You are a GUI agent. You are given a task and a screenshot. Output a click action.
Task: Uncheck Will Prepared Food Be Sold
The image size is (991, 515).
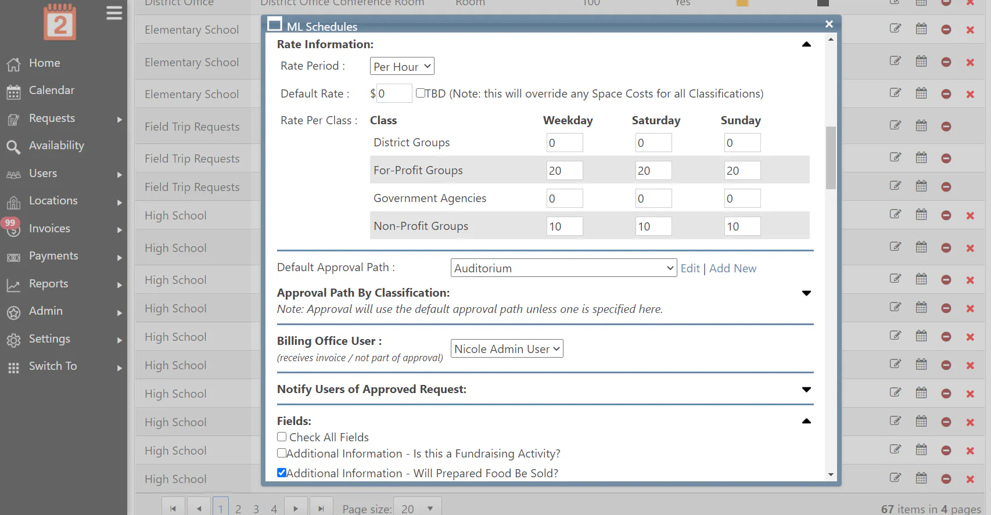[282, 473]
